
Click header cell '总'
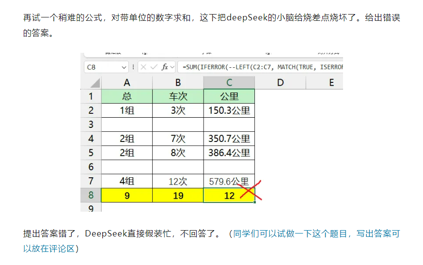pos(127,96)
